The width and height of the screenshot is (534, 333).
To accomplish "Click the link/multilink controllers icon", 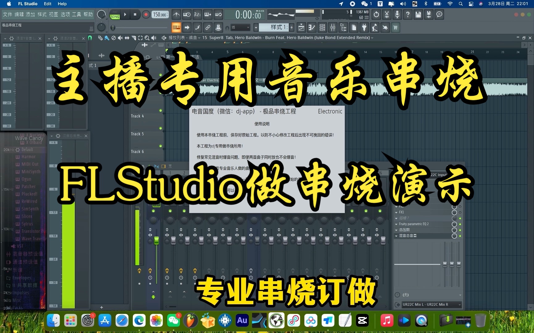I will click(x=208, y=28).
